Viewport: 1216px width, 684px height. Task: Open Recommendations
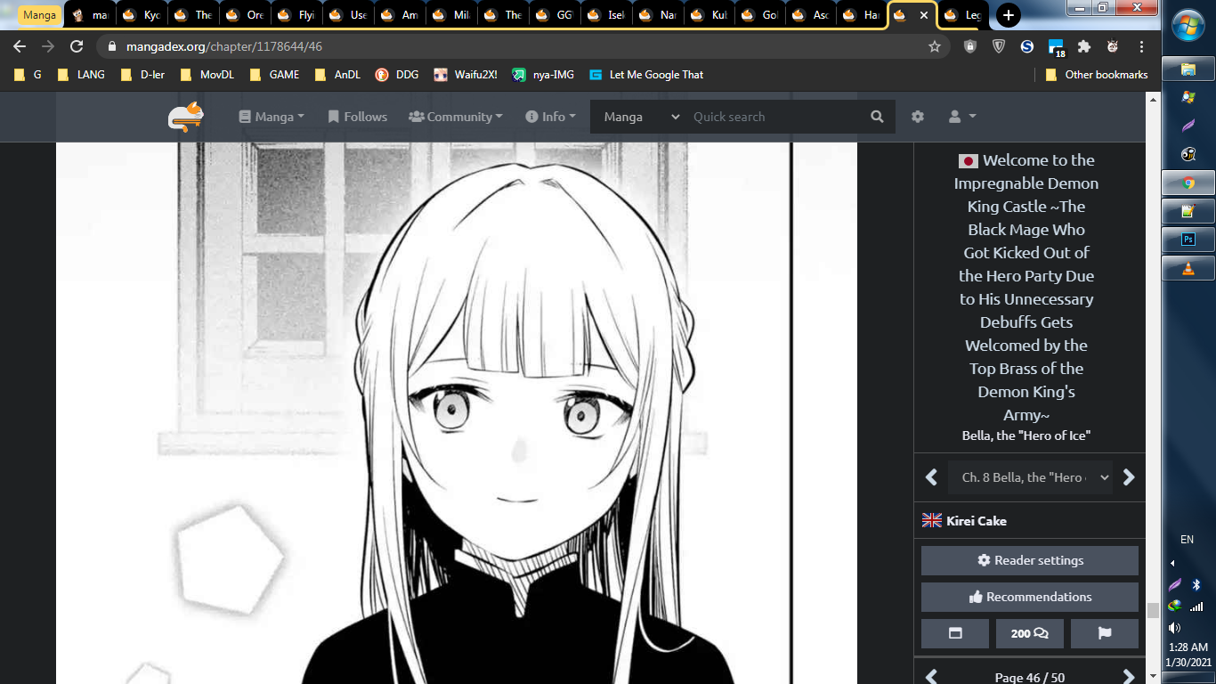coord(1030,597)
